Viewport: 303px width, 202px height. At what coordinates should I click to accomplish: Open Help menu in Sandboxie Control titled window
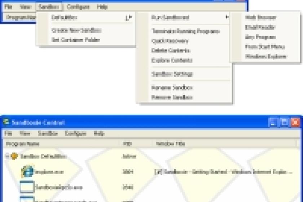point(99,133)
